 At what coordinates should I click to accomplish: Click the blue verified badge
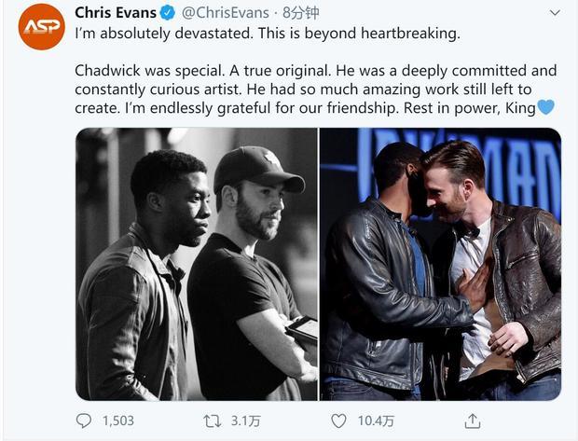(168, 13)
